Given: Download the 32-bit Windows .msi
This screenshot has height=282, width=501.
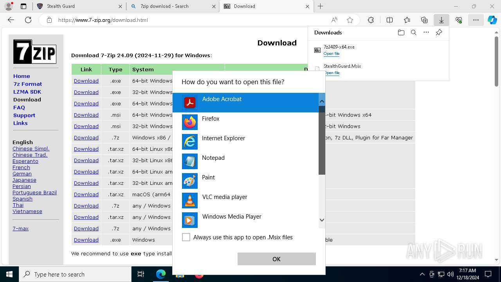Looking at the screenshot, I should 86,126.
